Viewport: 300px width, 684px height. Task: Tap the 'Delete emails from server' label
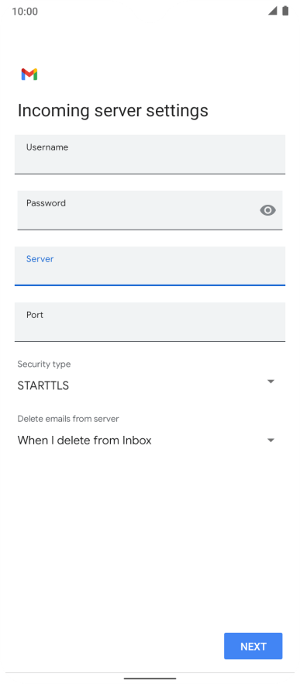click(x=68, y=419)
